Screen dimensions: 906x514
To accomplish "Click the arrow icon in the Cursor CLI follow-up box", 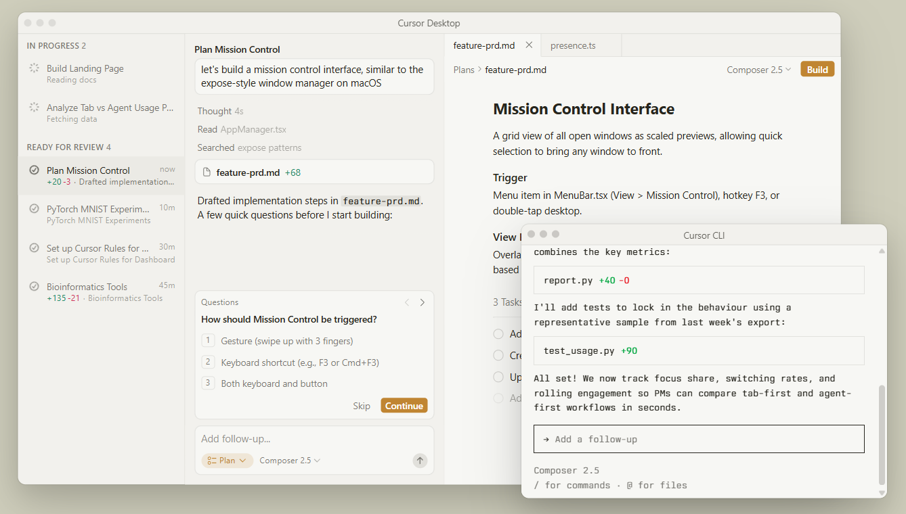I will tap(546, 439).
